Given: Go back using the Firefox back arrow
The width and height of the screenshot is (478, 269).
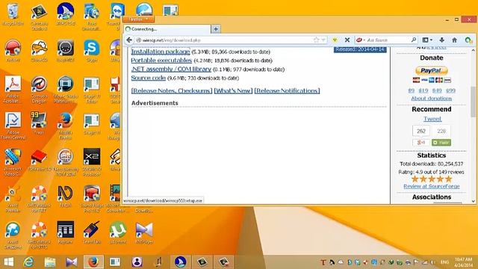Looking at the screenshot, I should point(129,40).
